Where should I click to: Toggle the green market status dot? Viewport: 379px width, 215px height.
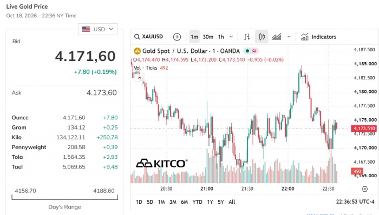pyautogui.click(x=247, y=51)
